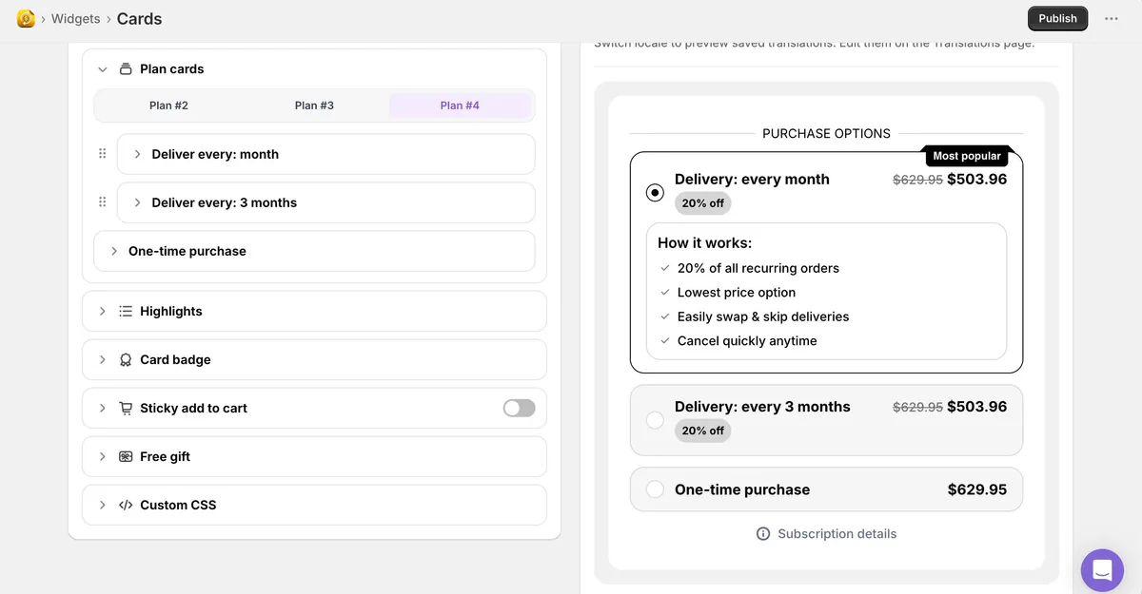1142x594 pixels.
Task: Click $629.95 One-time purchase price
Action: (x=977, y=489)
